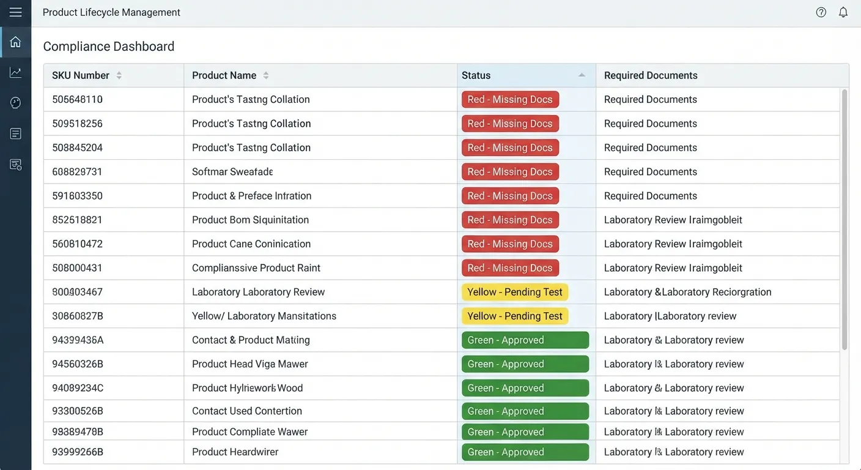
Task: Select SKU 30860827B
Action: [x=78, y=316]
